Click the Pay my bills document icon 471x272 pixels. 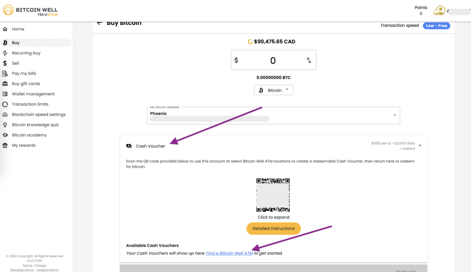(5, 74)
